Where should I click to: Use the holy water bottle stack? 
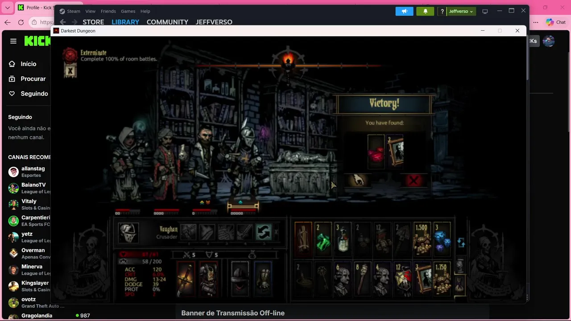343,239
